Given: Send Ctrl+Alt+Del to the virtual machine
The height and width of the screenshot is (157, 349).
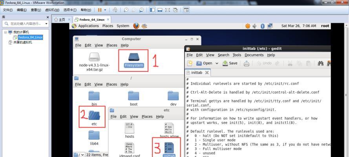Looking at the screenshot, I should (115, 10).
